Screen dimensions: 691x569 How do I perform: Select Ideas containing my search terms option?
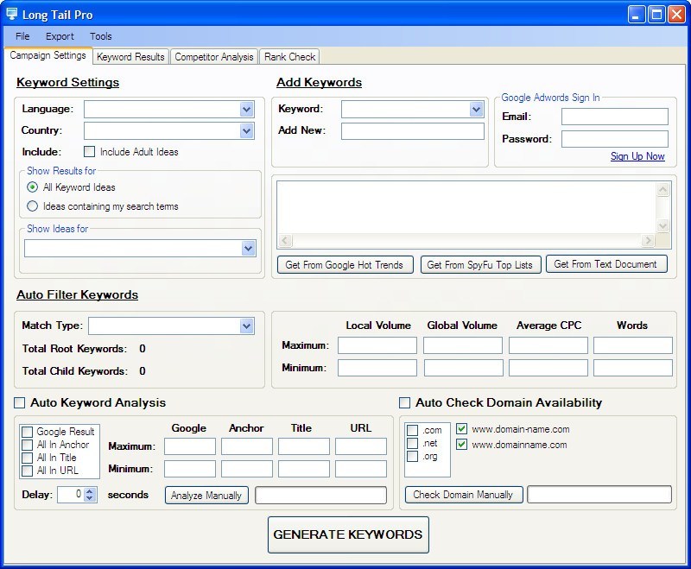(32, 206)
